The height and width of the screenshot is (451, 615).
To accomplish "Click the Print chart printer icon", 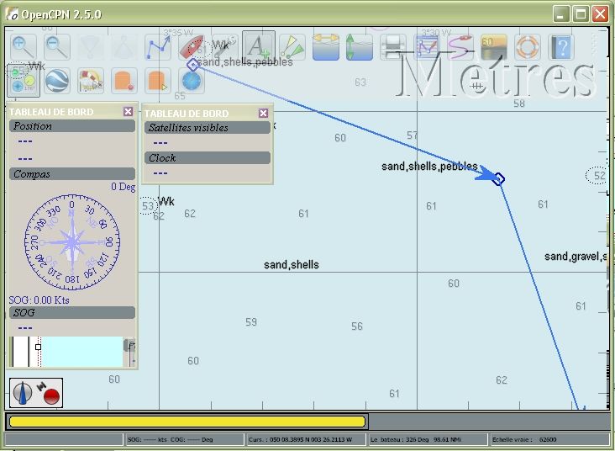I will (x=393, y=47).
